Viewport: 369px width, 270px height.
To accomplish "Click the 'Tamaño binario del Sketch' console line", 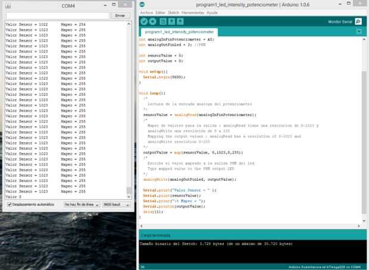I will (216, 244).
